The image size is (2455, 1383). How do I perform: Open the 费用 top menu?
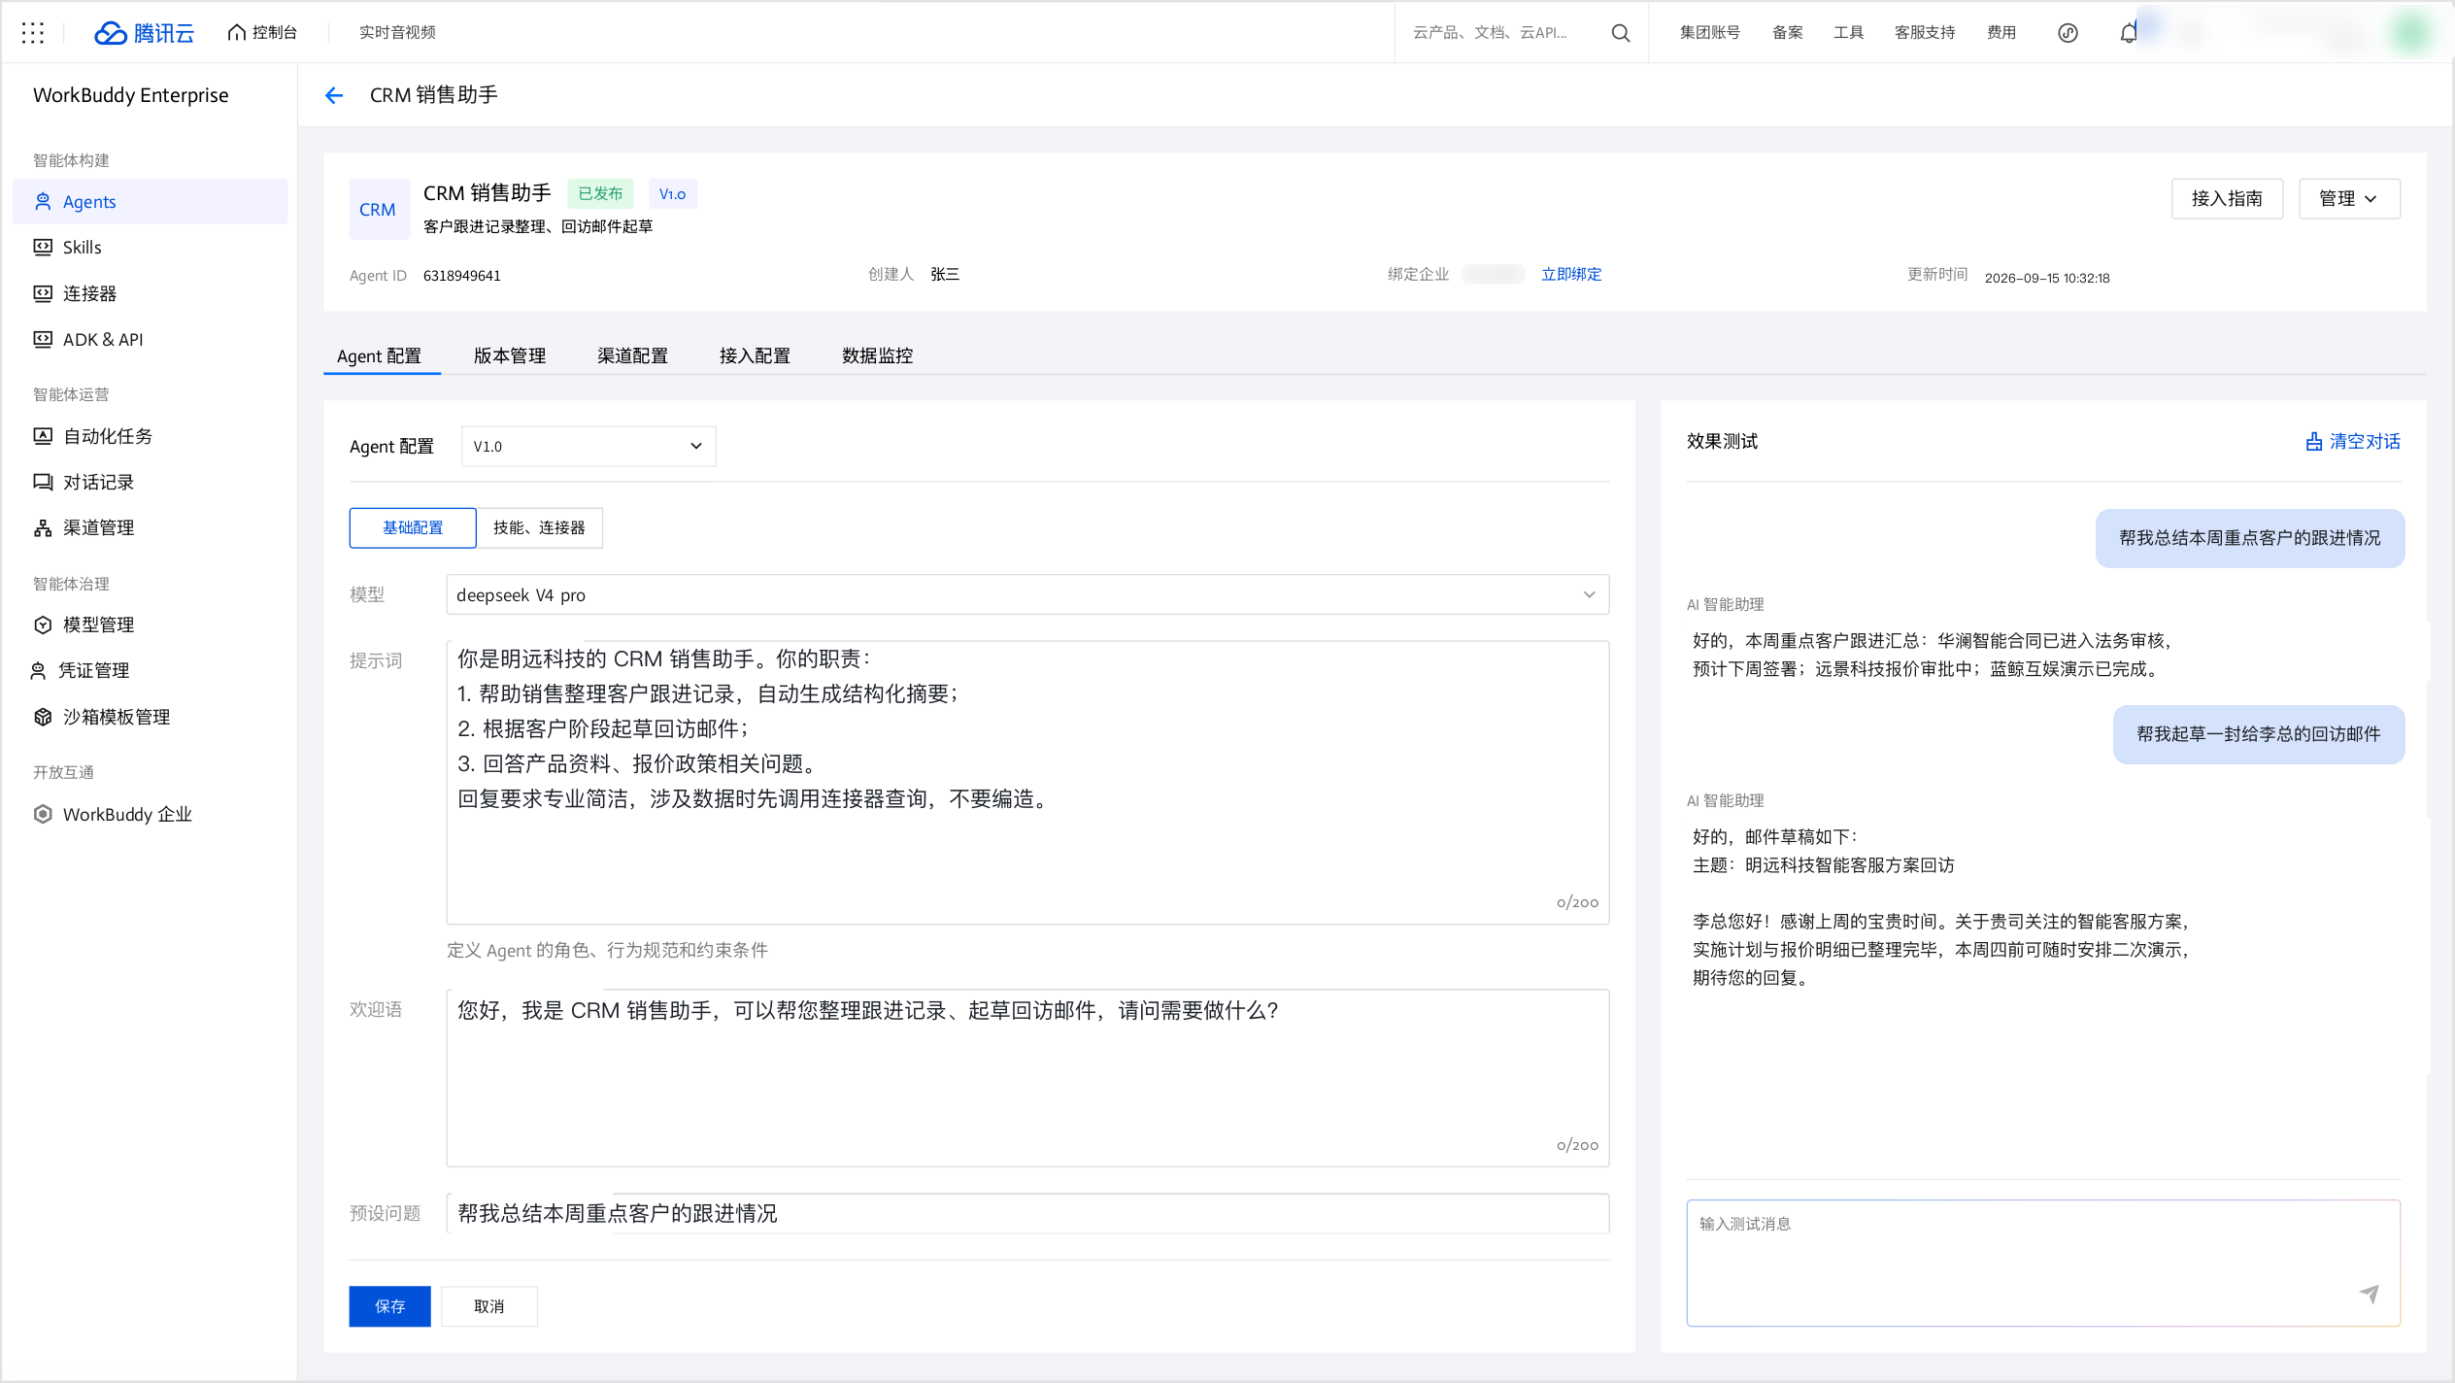pos(2001,33)
